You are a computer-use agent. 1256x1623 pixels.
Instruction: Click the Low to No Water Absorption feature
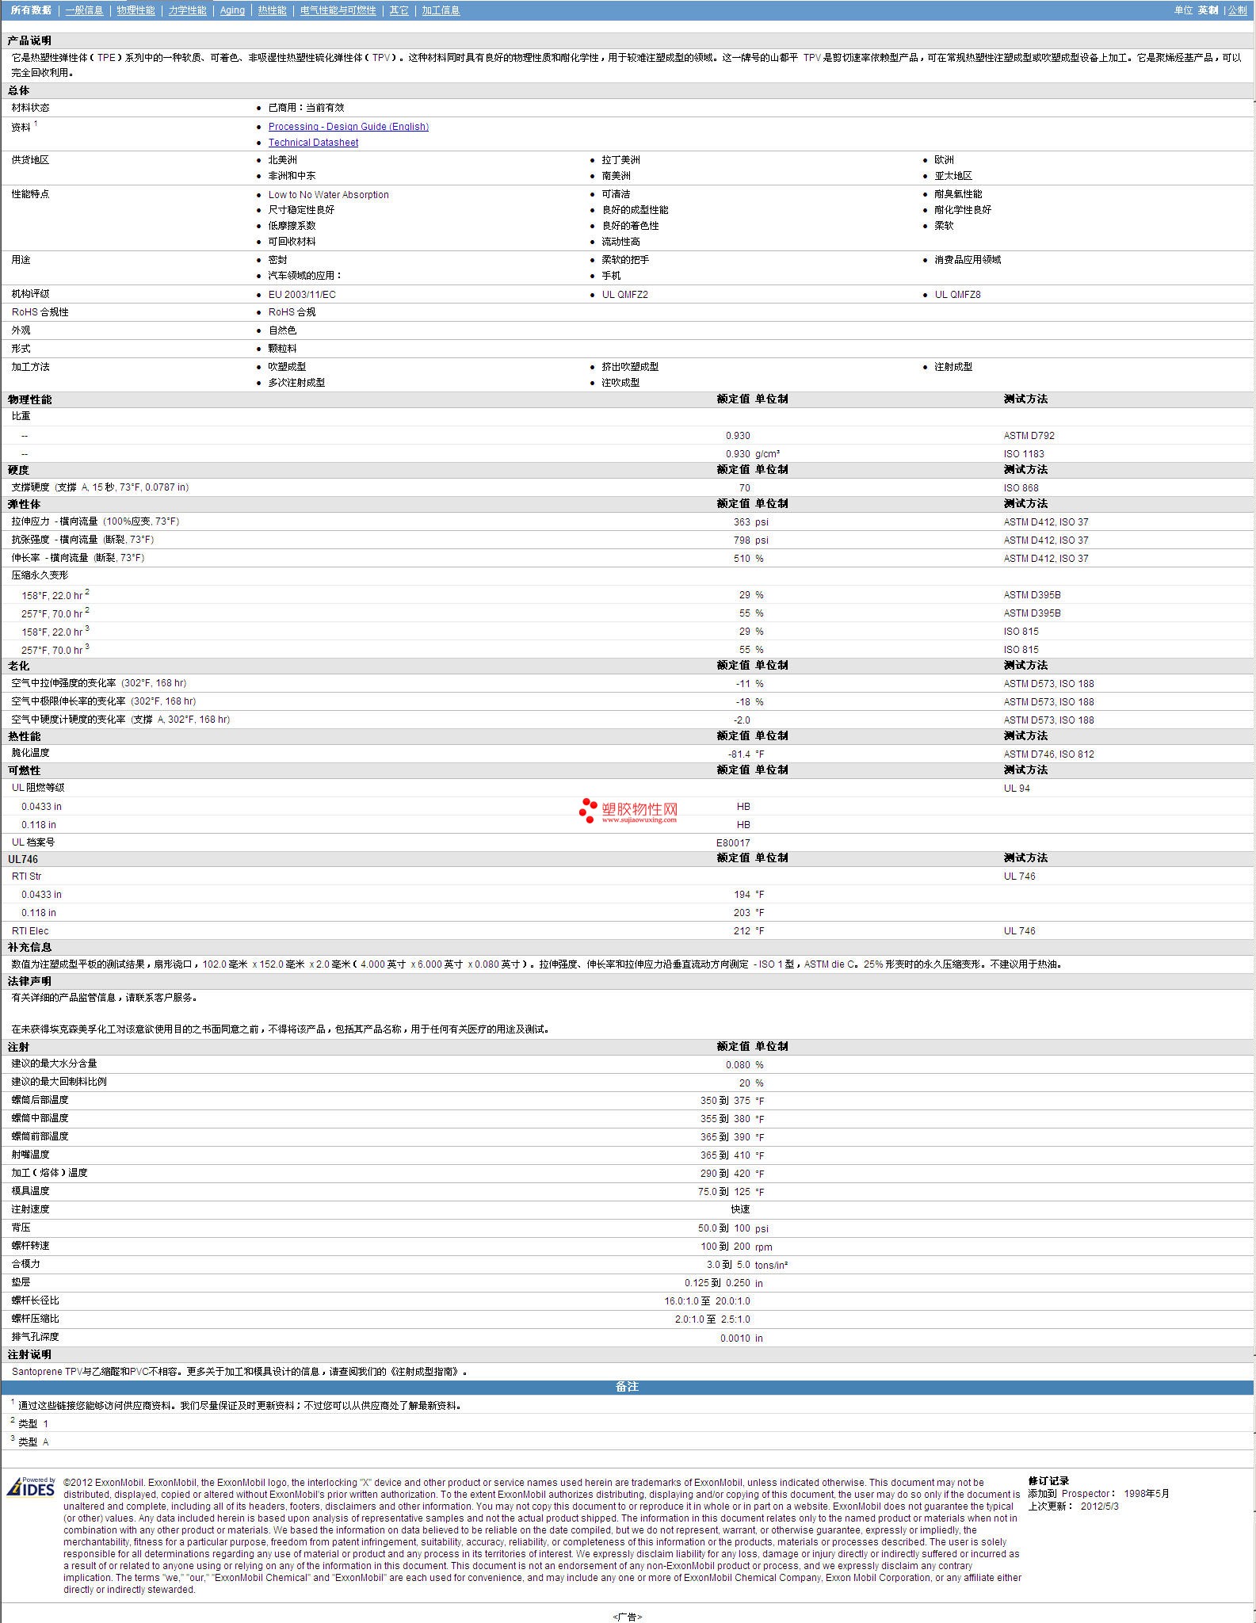click(x=328, y=194)
